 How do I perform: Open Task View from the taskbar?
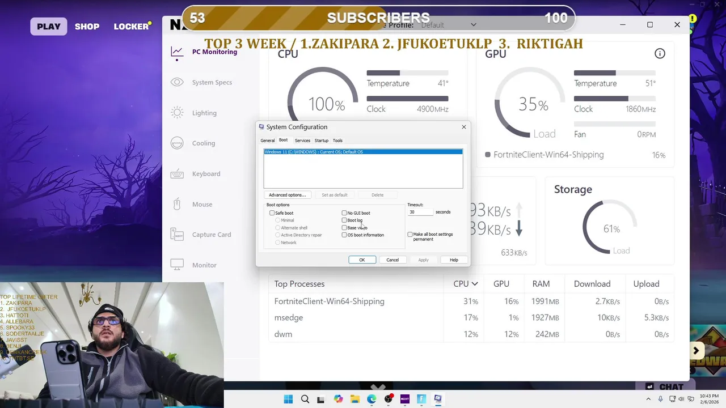click(322, 399)
